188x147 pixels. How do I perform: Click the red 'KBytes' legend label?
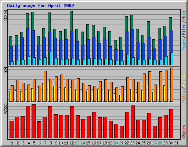pyautogui.click(x=184, y=132)
